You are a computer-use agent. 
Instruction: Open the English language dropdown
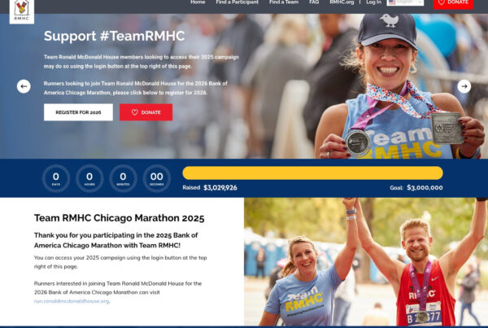coord(405,2)
